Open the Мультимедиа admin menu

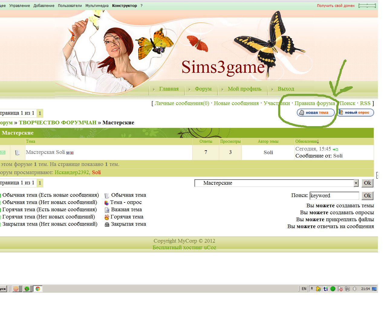[97, 5]
